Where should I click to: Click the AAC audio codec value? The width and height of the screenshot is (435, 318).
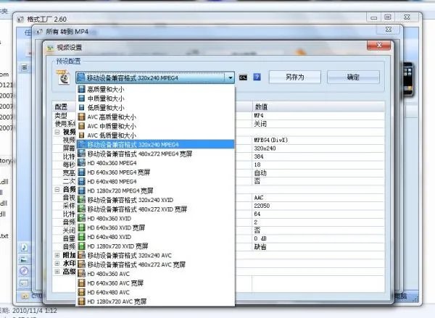318,198
